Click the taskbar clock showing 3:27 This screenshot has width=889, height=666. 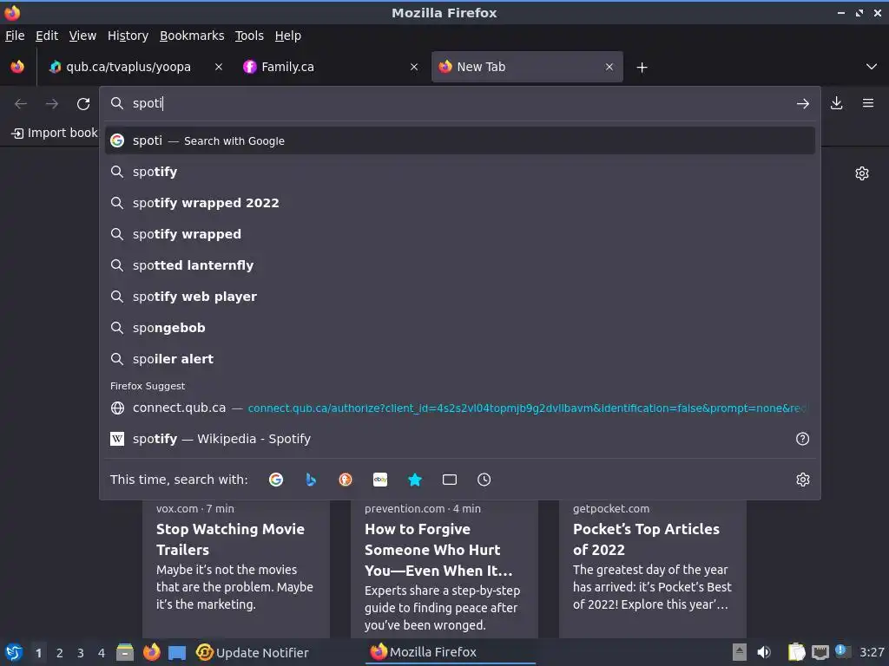pyautogui.click(x=872, y=652)
